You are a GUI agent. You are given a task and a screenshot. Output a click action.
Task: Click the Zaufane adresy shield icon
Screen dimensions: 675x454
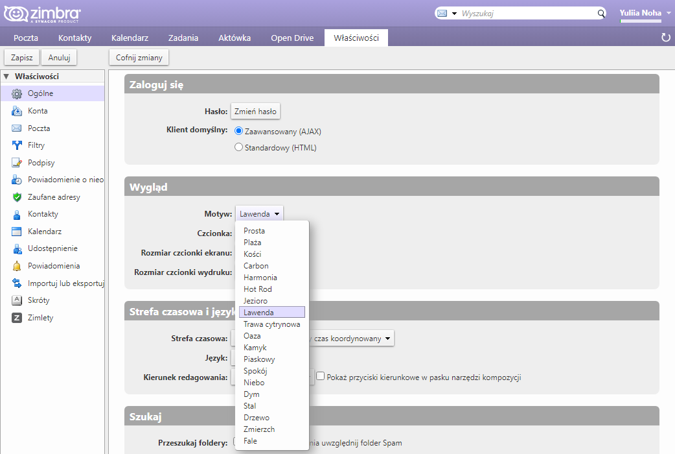point(17,197)
